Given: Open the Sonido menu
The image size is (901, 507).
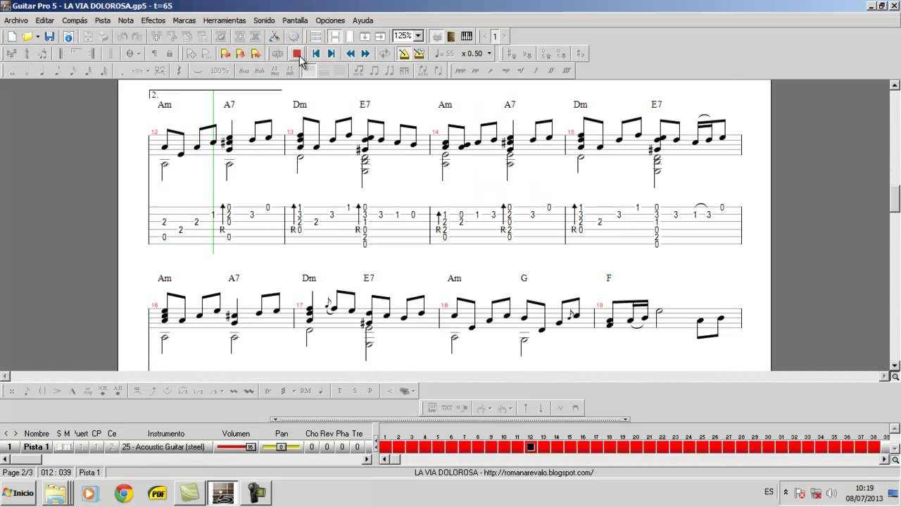Looking at the screenshot, I should pos(264,20).
